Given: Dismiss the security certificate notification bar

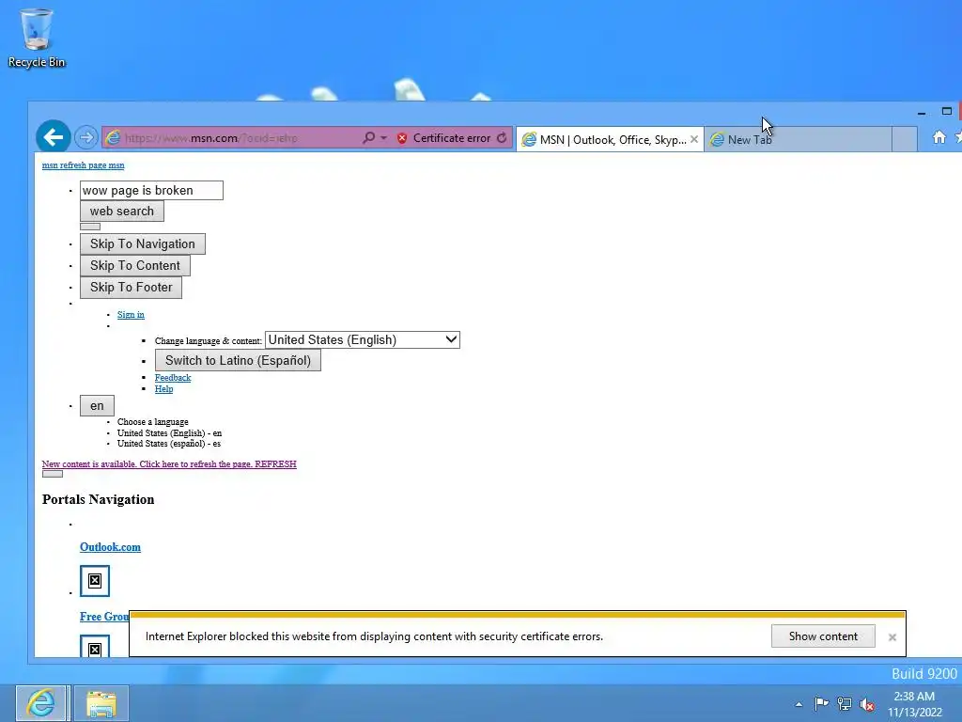Looking at the screenshot, I should (892, 637).
